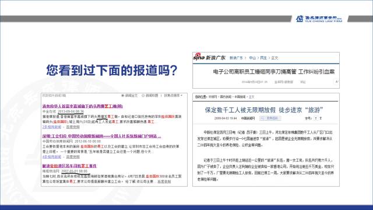Click the smaller 'T' font-size icon
This screenshot has height=210, width=373.
[x=316, y=118]
